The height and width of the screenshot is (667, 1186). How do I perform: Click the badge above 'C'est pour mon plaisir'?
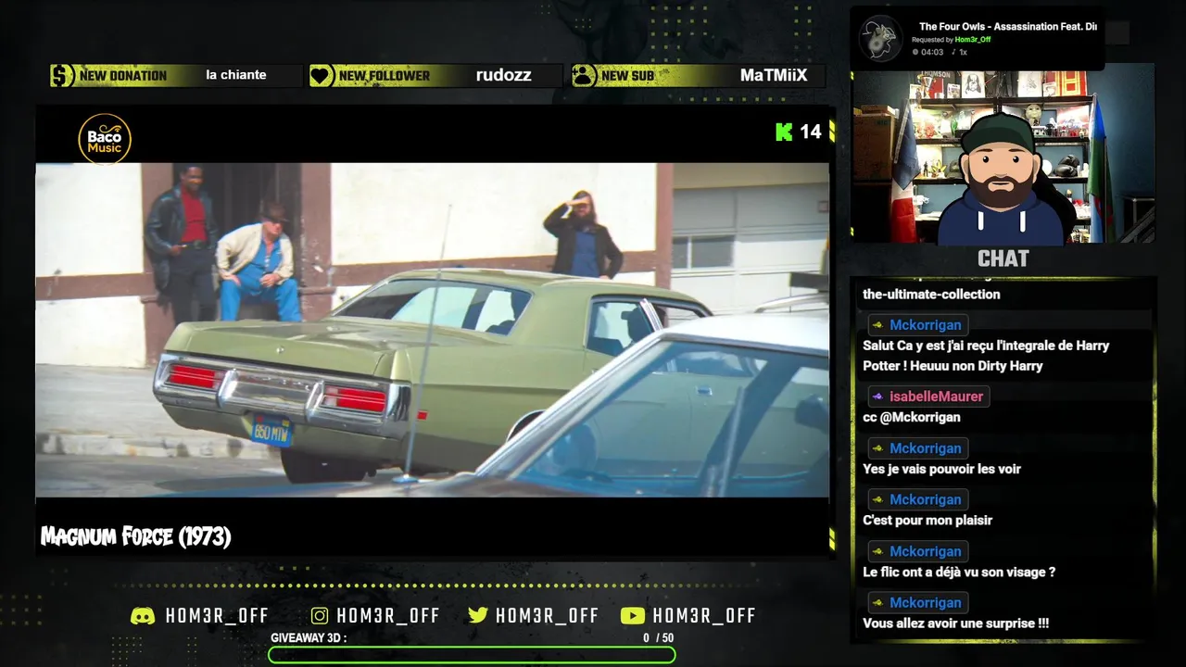(877, 500)
